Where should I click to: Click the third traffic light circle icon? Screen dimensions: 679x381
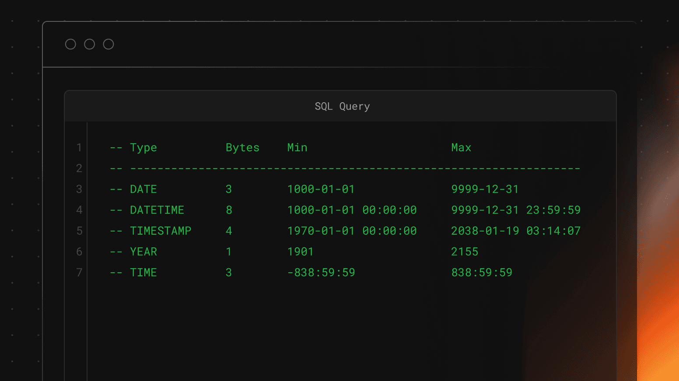click(108, 44)
